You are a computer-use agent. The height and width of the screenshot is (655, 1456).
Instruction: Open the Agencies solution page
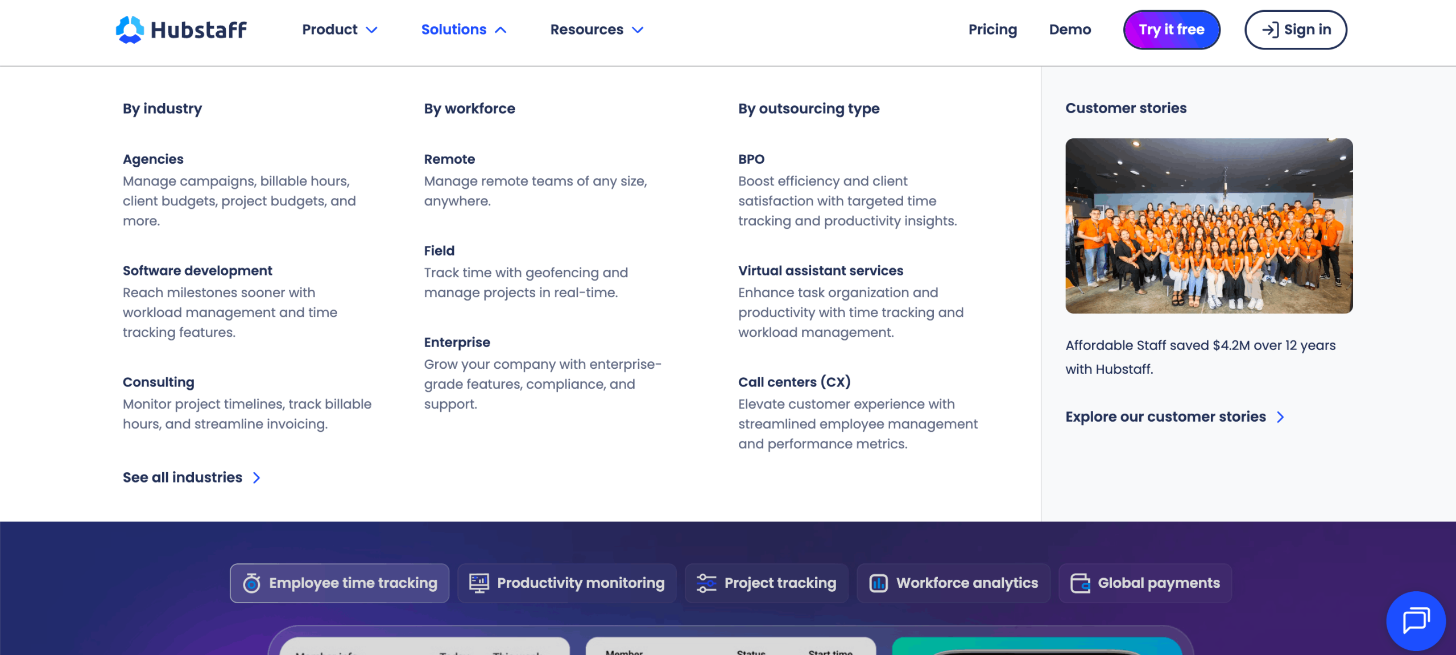(152, 159)
